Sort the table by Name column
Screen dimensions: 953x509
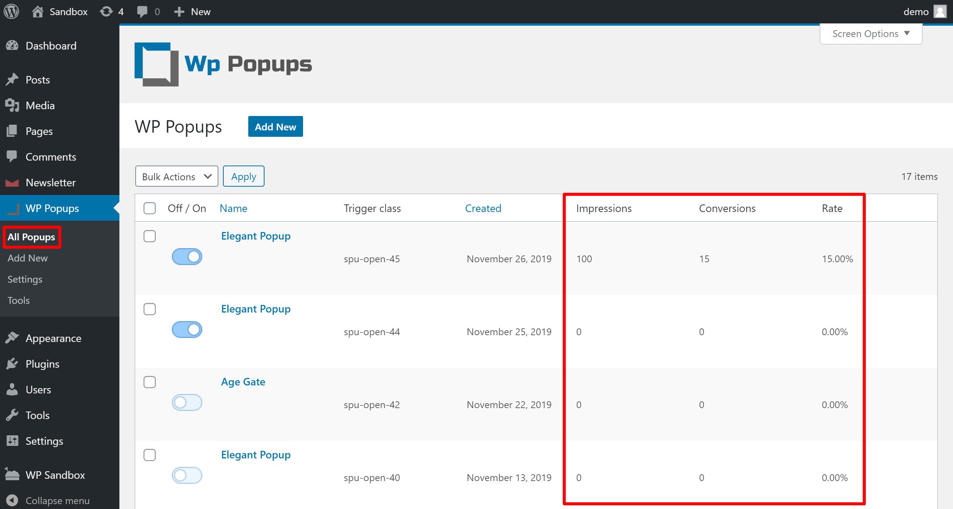(x=234, y=208)
